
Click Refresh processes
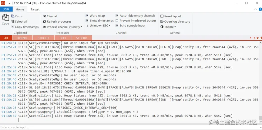pos(57,21)
